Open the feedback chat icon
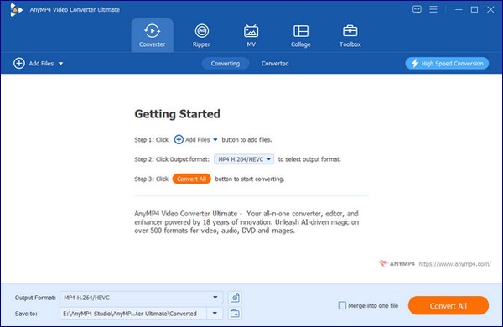 point(417,9)
